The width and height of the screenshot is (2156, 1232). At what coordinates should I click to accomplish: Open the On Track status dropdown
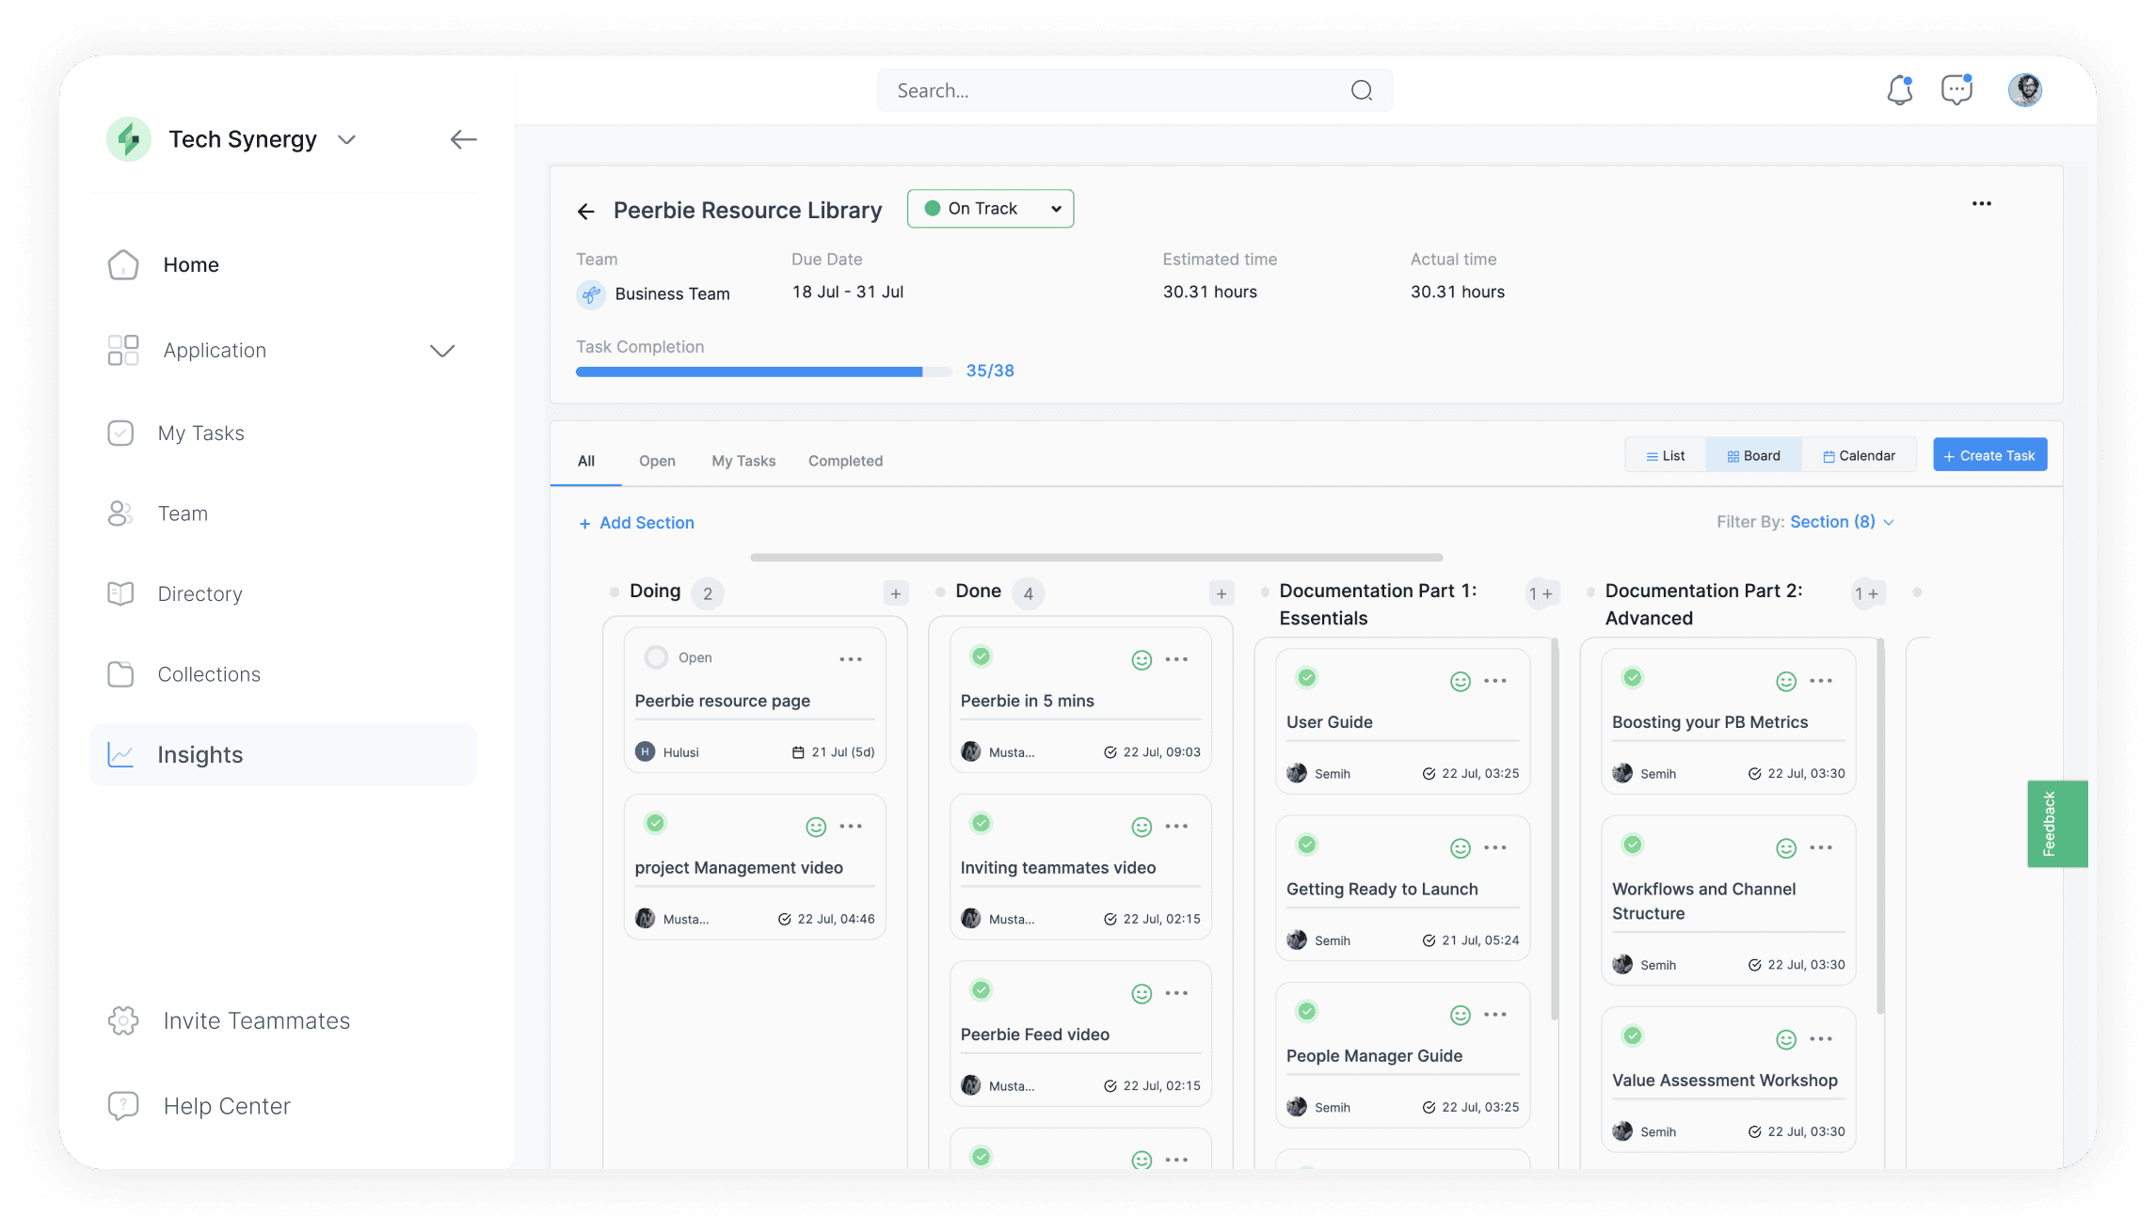[990, 209]
